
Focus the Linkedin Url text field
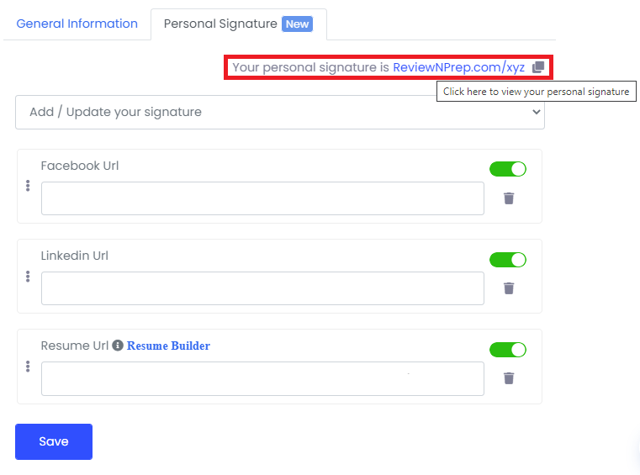263,288
